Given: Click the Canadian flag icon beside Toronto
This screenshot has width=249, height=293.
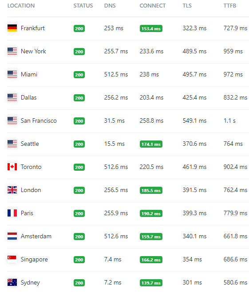Looking at the screenshot, I should coord(12,167).
